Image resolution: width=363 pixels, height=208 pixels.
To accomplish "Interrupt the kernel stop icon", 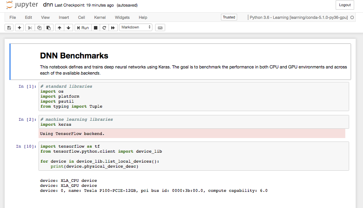I will point(95,28).
